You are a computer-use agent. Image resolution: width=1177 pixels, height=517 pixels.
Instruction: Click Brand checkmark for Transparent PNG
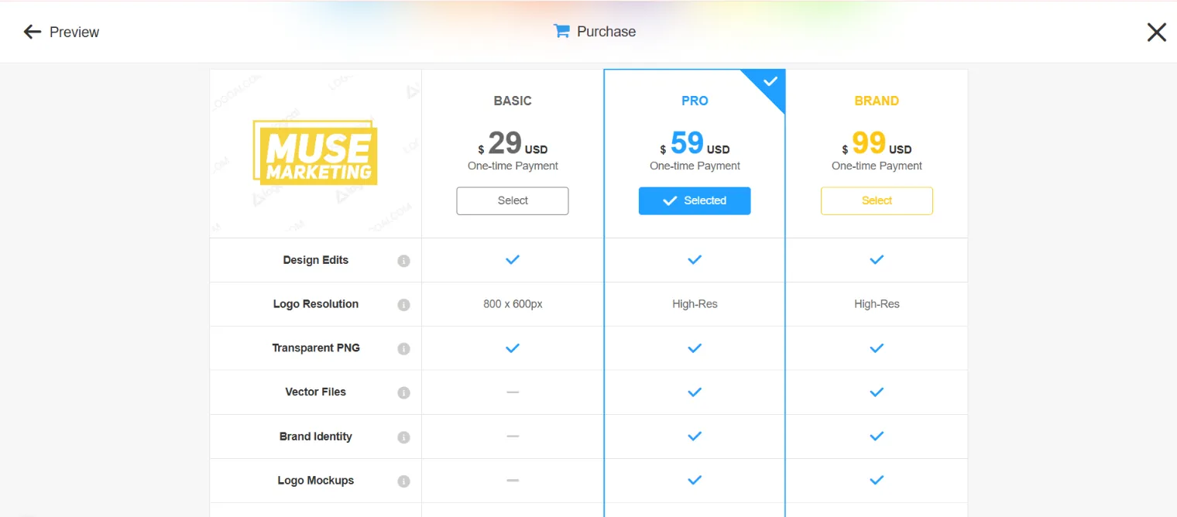pos(877,348)
